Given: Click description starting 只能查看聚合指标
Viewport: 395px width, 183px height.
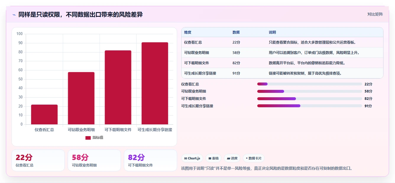Looking at the screenshot, I should click(x=313, y=42).
